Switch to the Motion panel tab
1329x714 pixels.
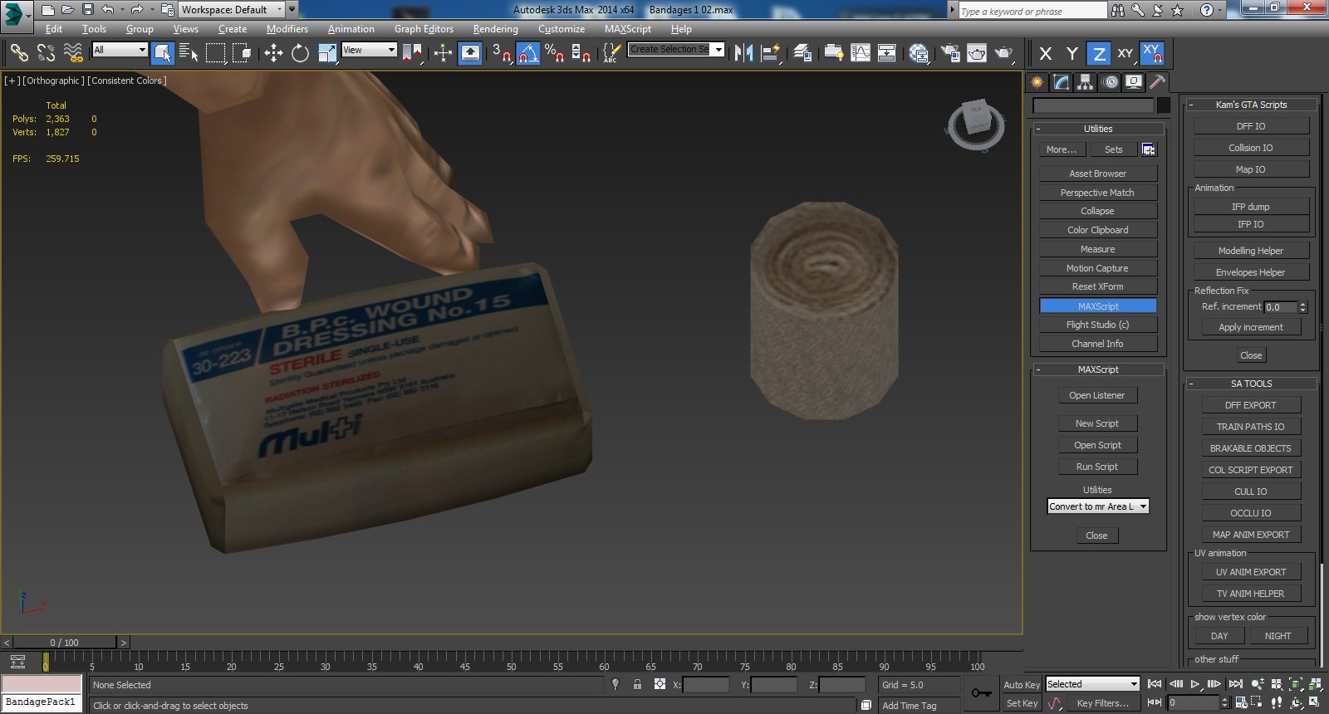click(x=1110, y=81)
